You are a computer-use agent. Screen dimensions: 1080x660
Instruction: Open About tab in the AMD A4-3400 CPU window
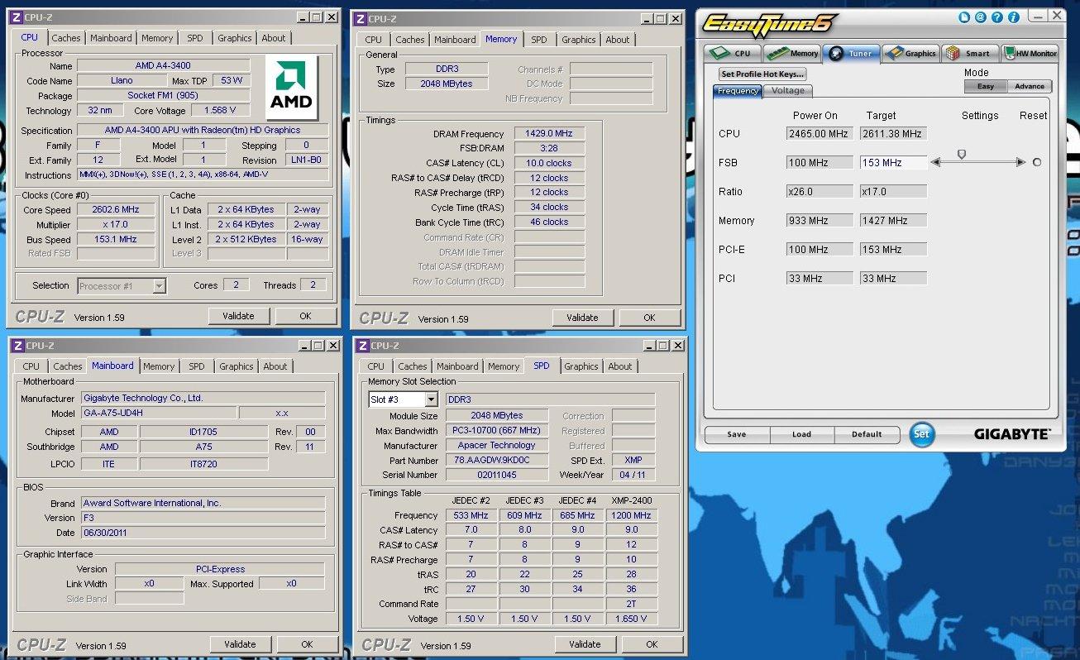[274, 38]
